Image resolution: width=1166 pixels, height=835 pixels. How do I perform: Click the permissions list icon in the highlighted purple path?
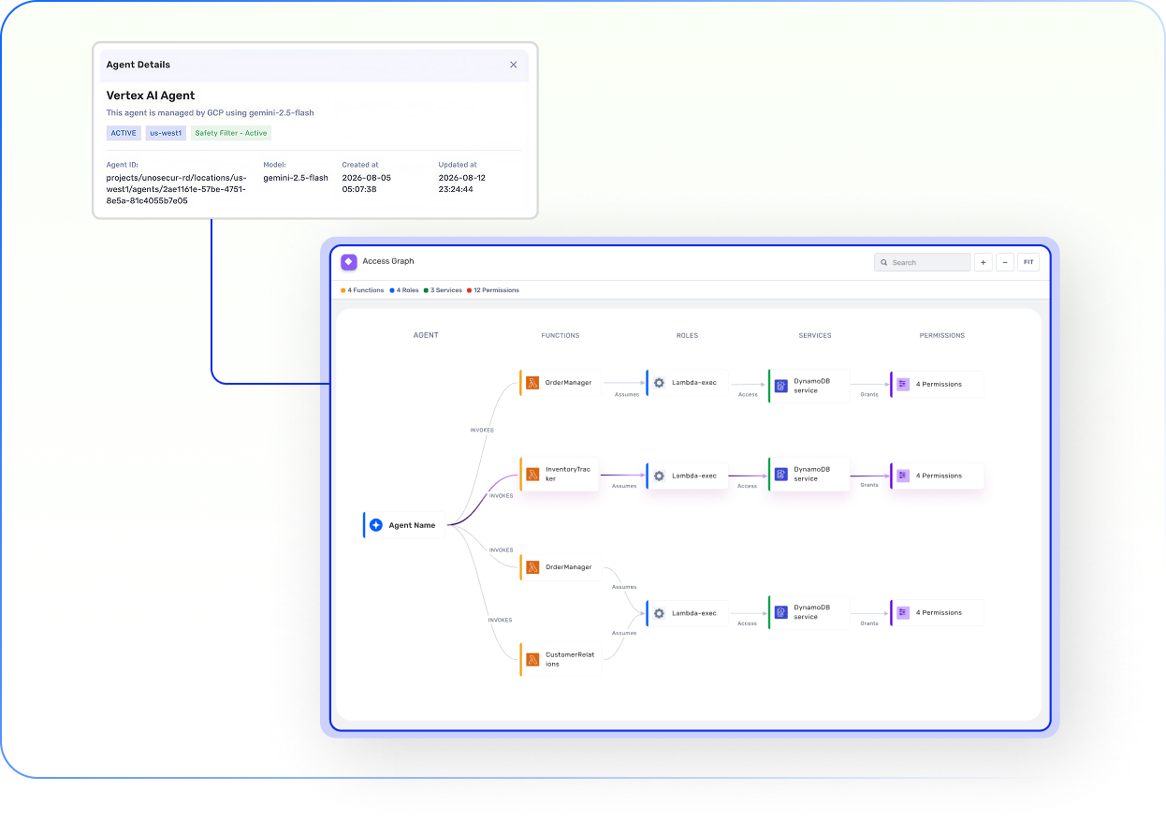point(903,476)
